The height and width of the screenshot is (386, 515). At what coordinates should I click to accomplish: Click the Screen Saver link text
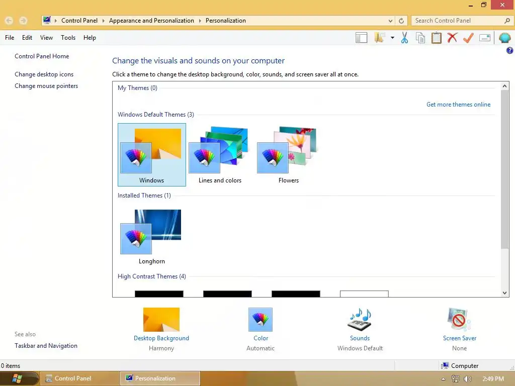click(460, 338)
